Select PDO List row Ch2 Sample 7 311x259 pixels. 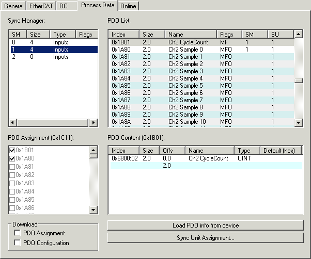tap(202, 100)
